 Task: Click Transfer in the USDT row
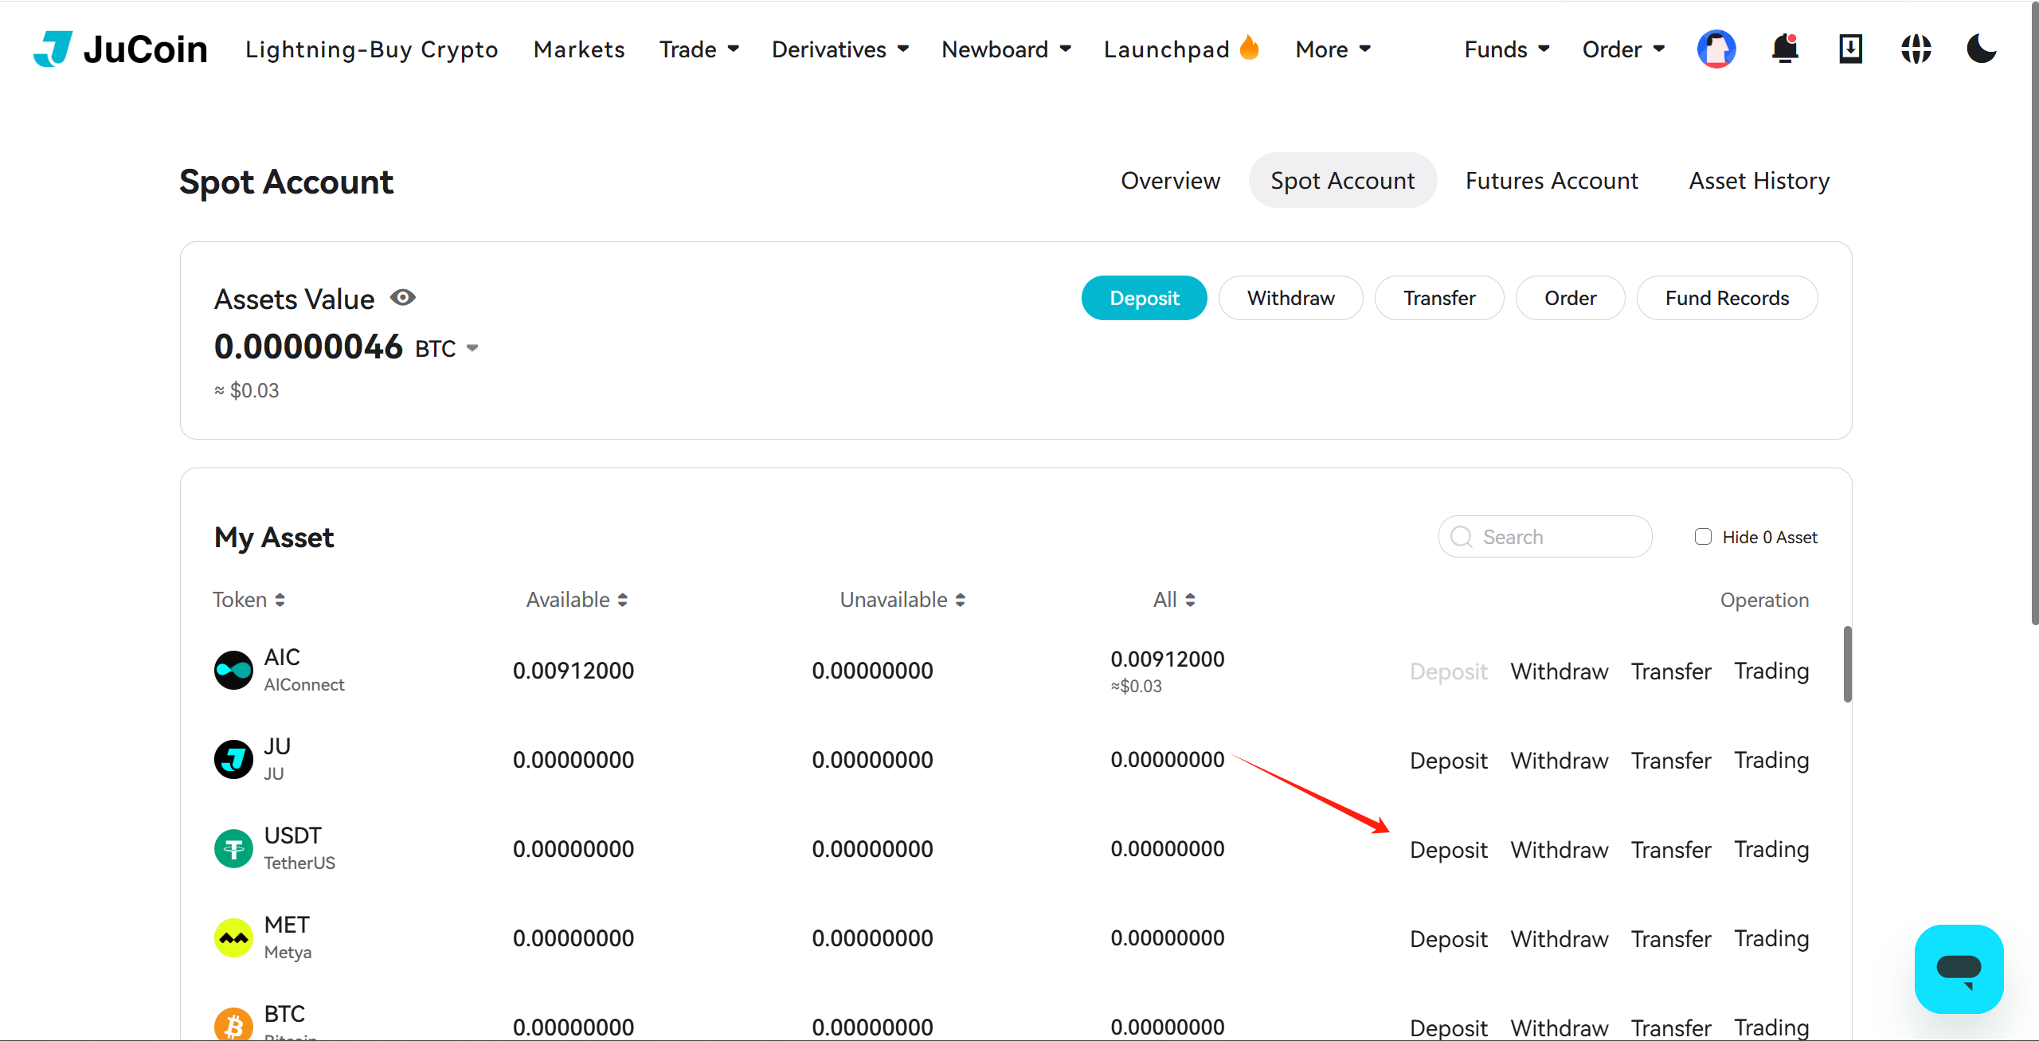1671,850
